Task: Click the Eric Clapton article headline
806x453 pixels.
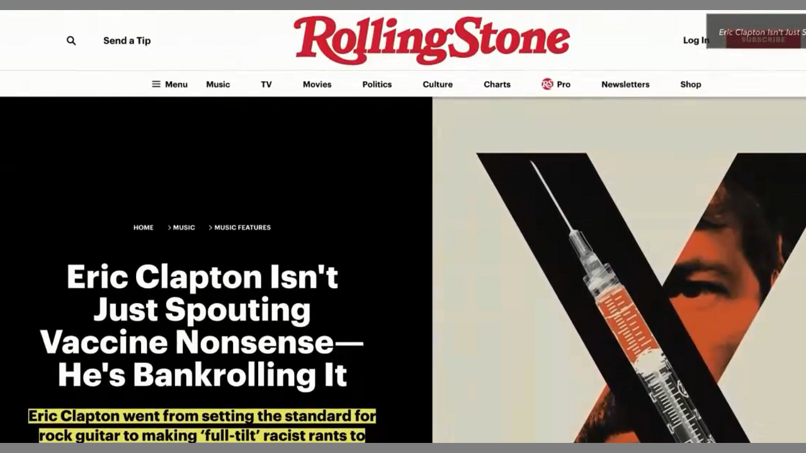Action: 202,325
